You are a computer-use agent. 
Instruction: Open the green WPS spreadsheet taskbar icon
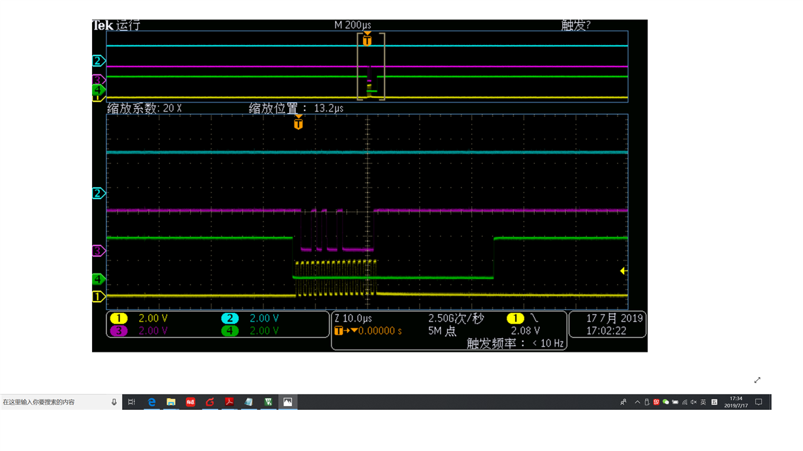[268, 402]
